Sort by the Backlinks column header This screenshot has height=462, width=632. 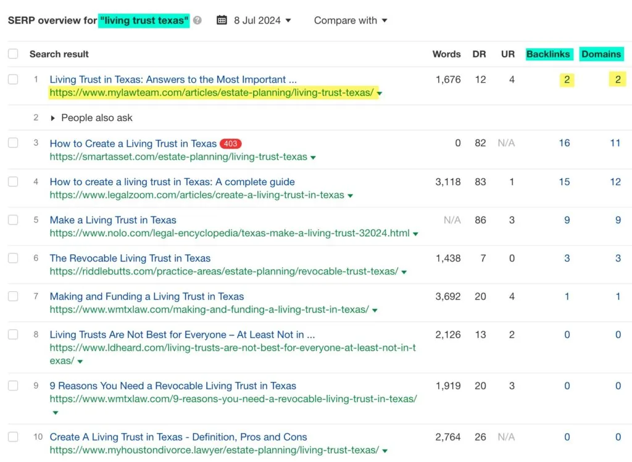pyautogui.click(x=548, y=54)
